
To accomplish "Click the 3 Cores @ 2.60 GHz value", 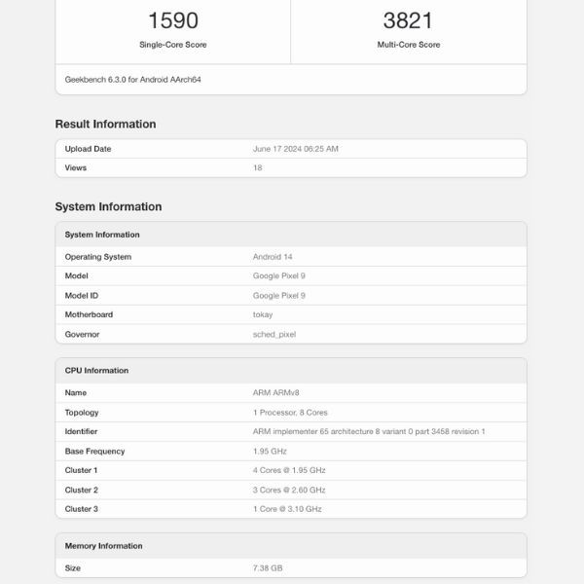I will pos(289,491).
